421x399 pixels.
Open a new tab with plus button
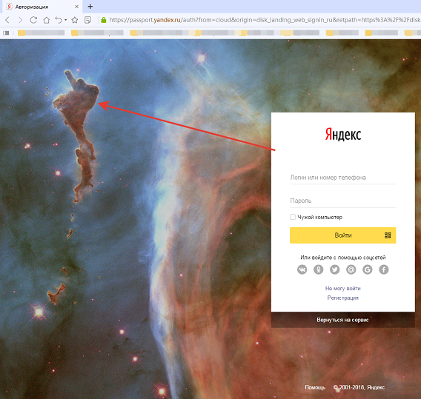[90, 7]
